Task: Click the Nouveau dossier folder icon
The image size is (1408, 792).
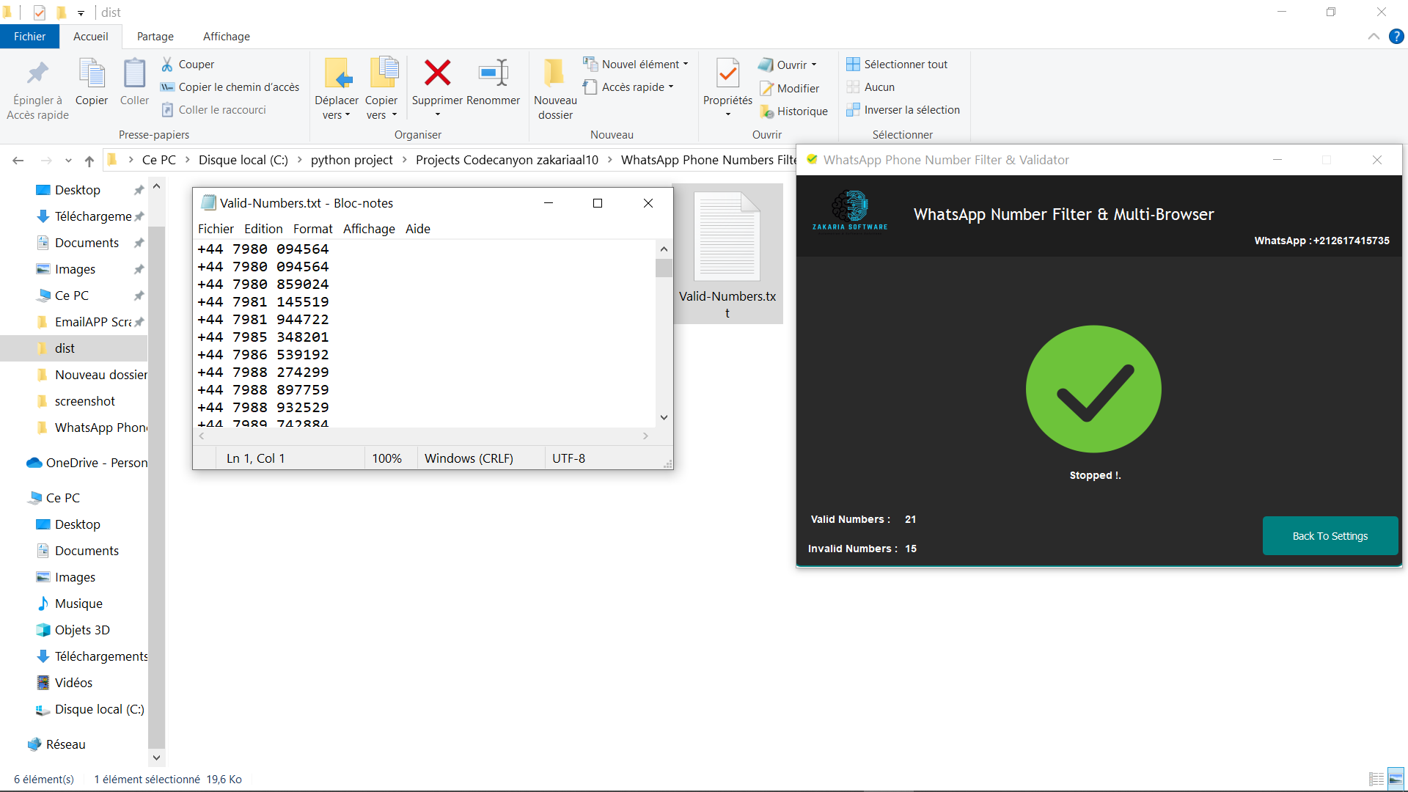Action: click(x=554, y=73)
